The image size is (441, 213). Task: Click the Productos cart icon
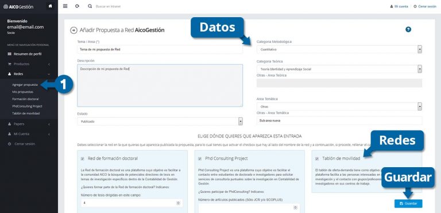point(10,64)
